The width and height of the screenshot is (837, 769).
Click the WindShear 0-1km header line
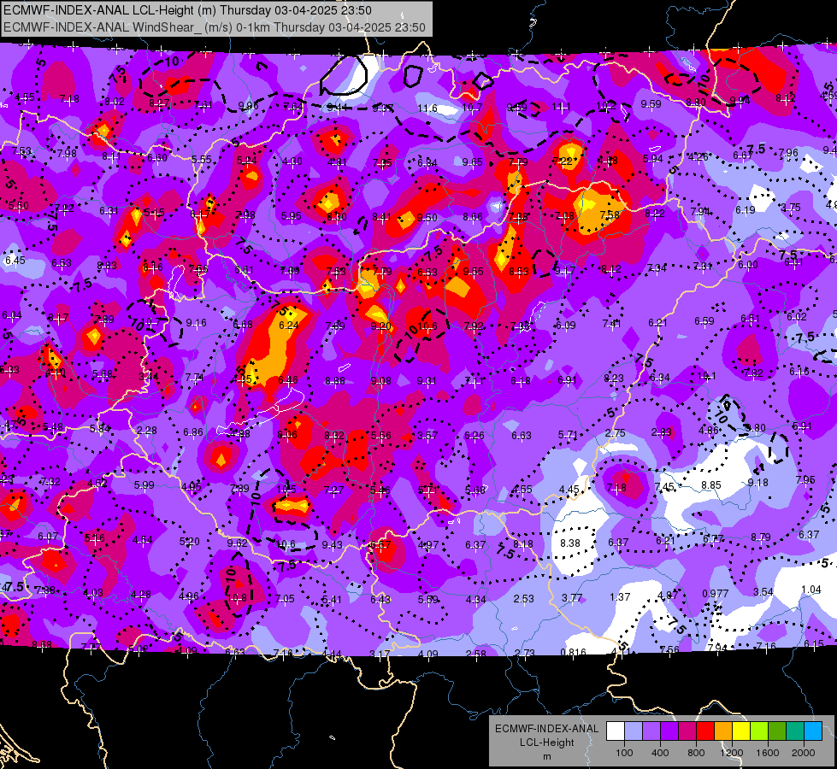[x=215, y=27]
